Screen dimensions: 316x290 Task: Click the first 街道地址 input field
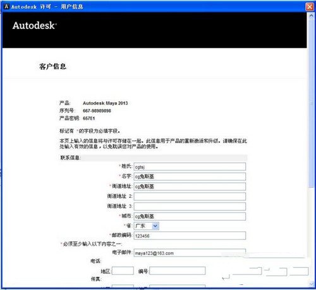tap(190, 187)
